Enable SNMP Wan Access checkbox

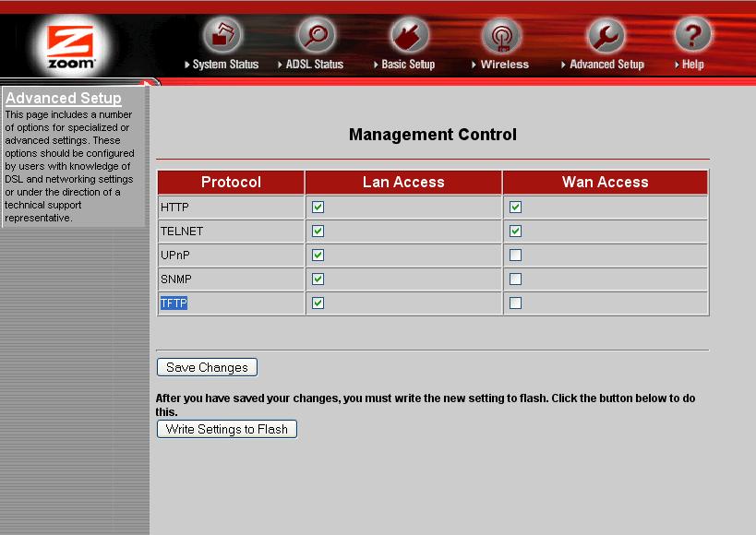[515, 279]
